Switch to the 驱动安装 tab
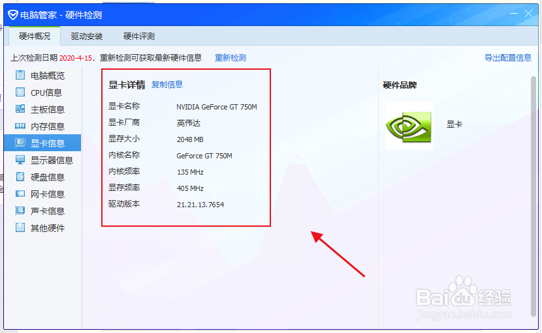 pos(87,36)
